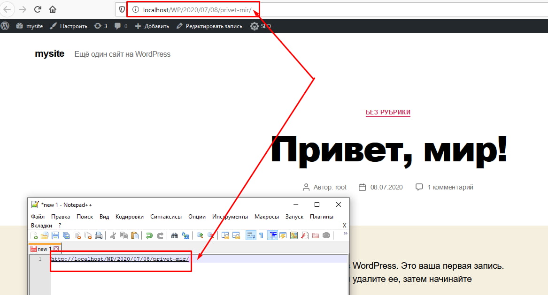548x295 pixels.
Task: Open the Кодировки menu
Action: (130, 217)
